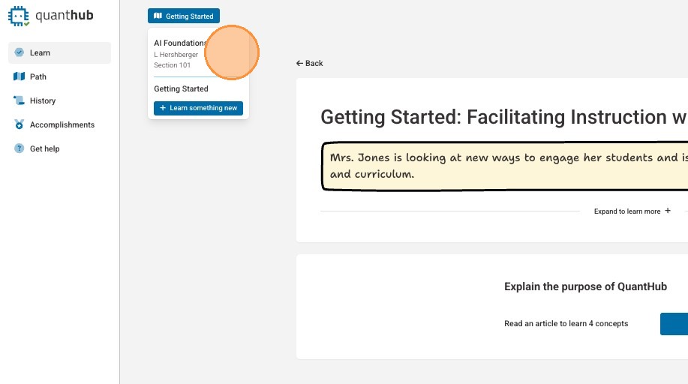Select the Accomplishments menu item
The height and width of the screenshot is (384, 688).
point(62,124)
